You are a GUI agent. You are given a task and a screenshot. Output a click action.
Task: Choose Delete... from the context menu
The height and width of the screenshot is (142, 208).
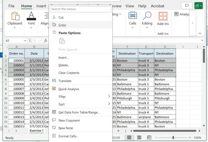click(81, 65)
